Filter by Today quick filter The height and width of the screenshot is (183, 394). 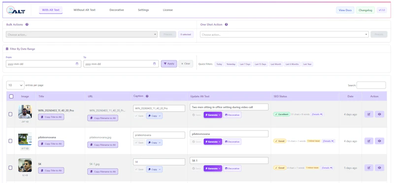[x=219, y=64]
